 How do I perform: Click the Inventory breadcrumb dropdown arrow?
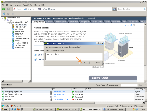[x=37, y=9]
